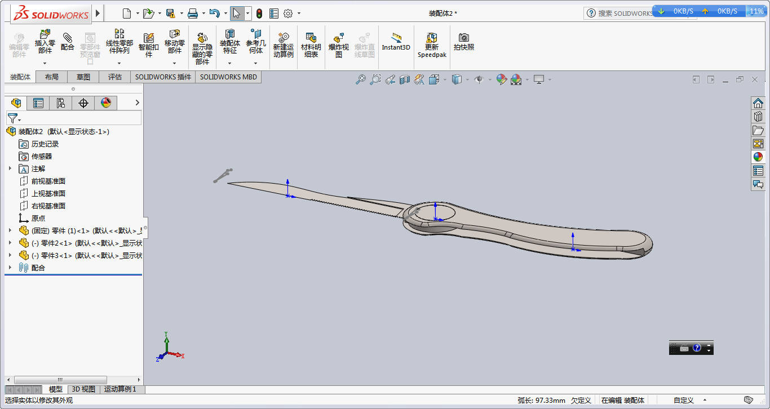
Task: Click the Undo arrow icon
Action: coord(214,13)
